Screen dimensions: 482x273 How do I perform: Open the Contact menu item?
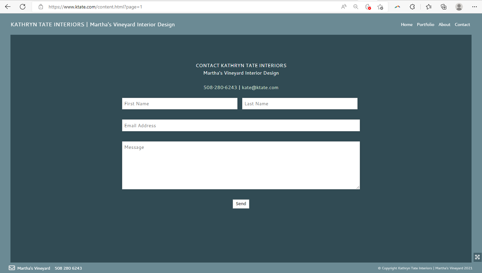click(x=462, y=25)
